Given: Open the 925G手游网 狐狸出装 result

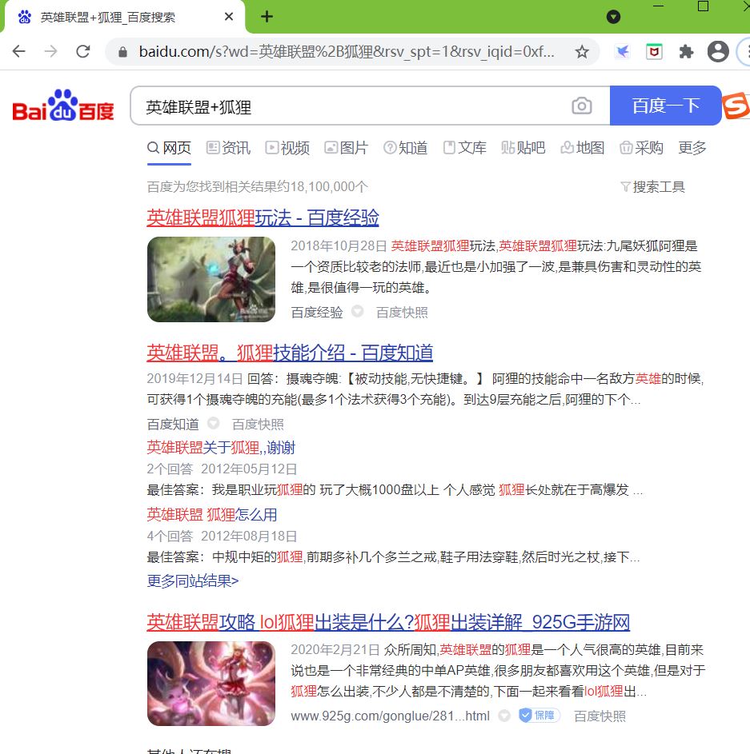Looking at the screenshot, I should pos(388,622).
